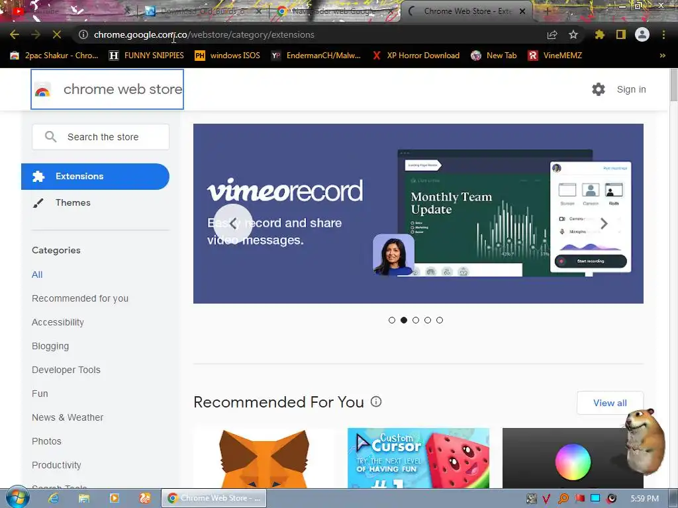Open the color wheel extension card
This screenshot has width=678, height=508.
[573, 458]
